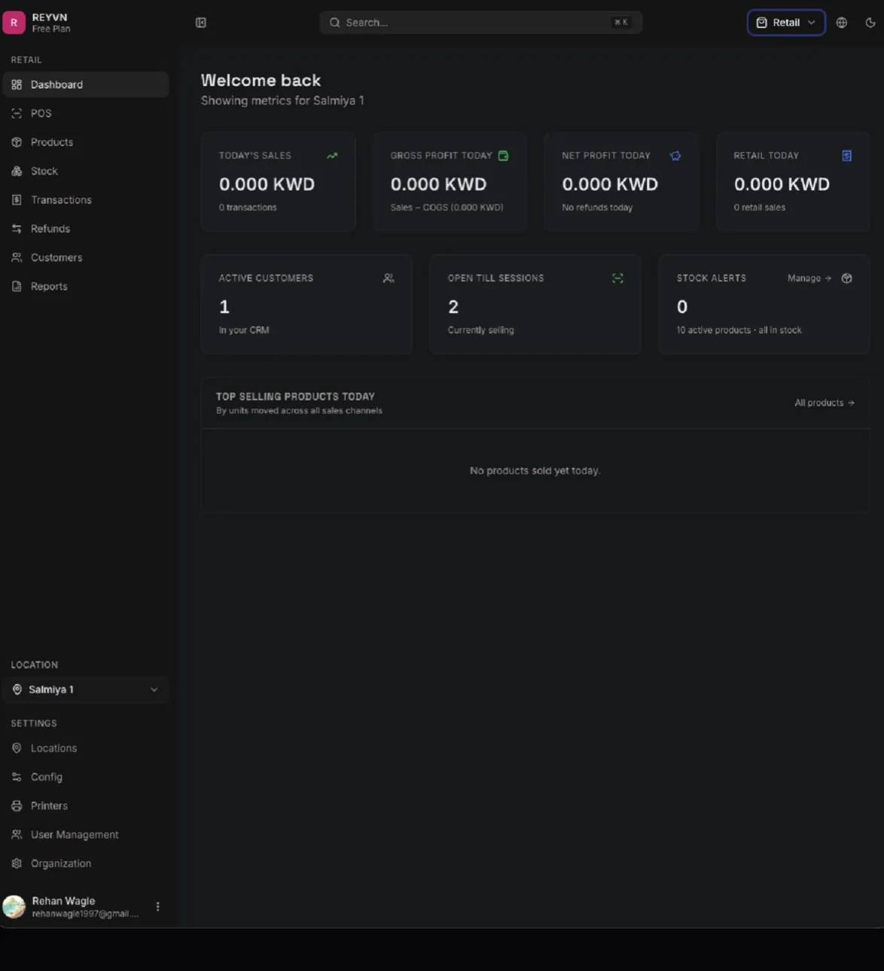Click 'Sales – COGS (0.000 KWD)' text
This screenshot has width=884, height=971.
tap(447, 208)
